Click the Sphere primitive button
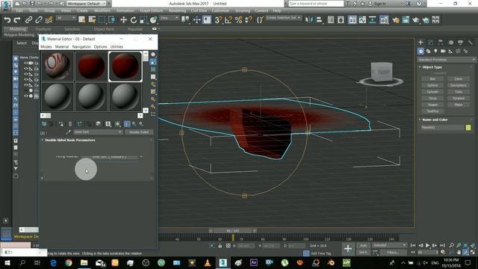478x269 pixels. click(432, 85)
